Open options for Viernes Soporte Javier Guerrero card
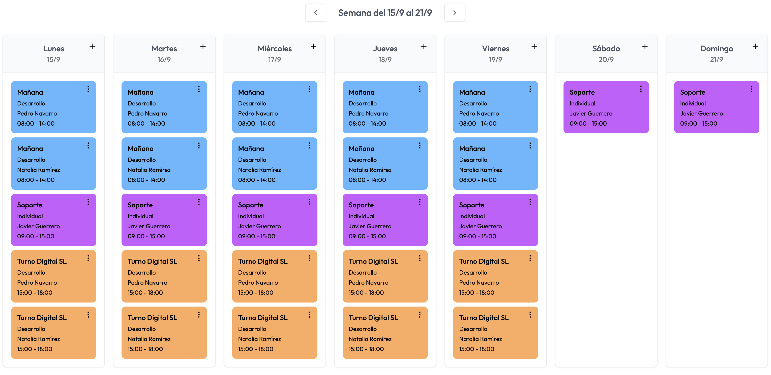The height and width of the screenshot is (375, 771). click(530, 202)
